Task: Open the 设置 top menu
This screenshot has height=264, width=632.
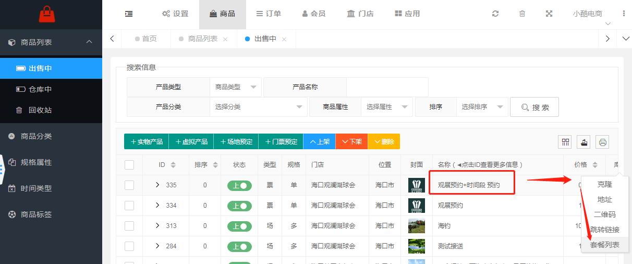Action: (175, 14)
